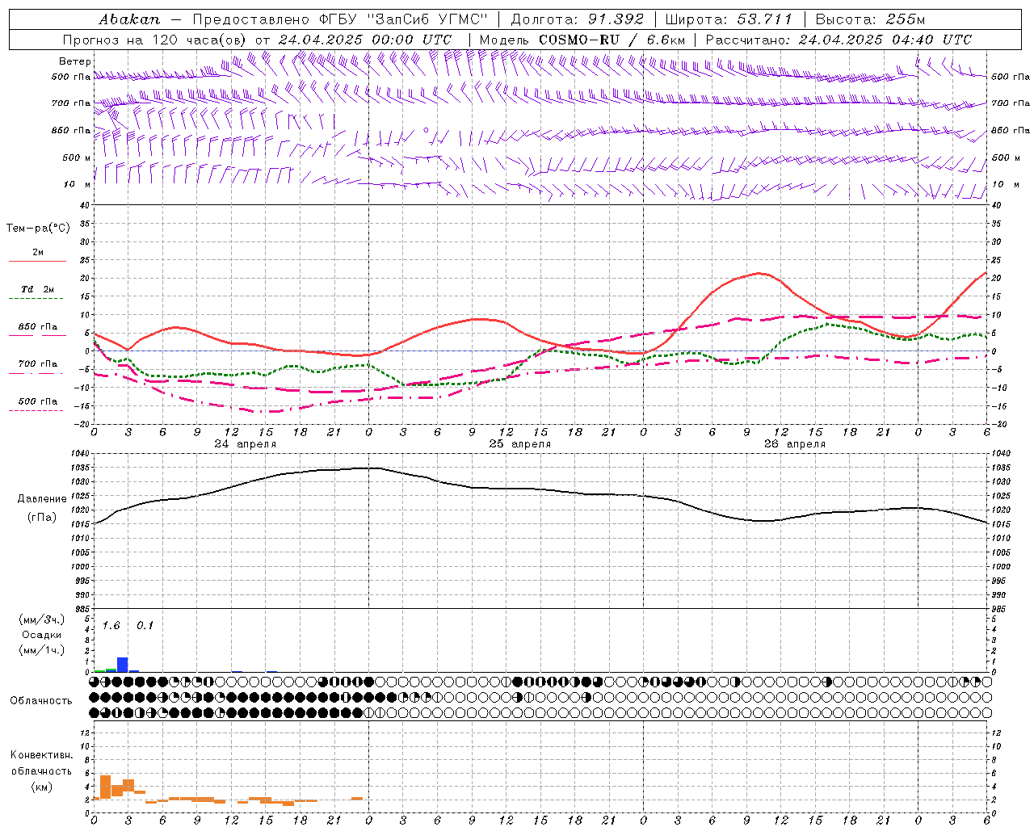Click the Конвективн. convective cloud label
This screenshot has height=827, width=1034.
pos(42,755)
